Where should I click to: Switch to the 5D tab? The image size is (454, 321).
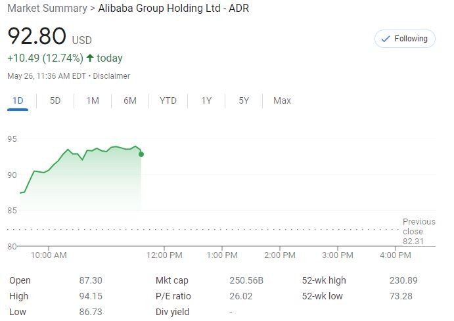pos(55,100)
